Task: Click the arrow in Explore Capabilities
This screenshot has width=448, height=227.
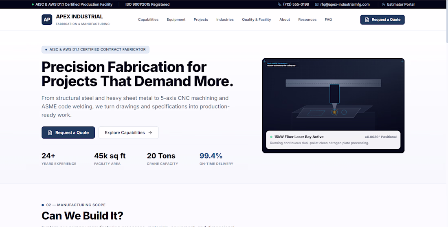Action: 150,133
